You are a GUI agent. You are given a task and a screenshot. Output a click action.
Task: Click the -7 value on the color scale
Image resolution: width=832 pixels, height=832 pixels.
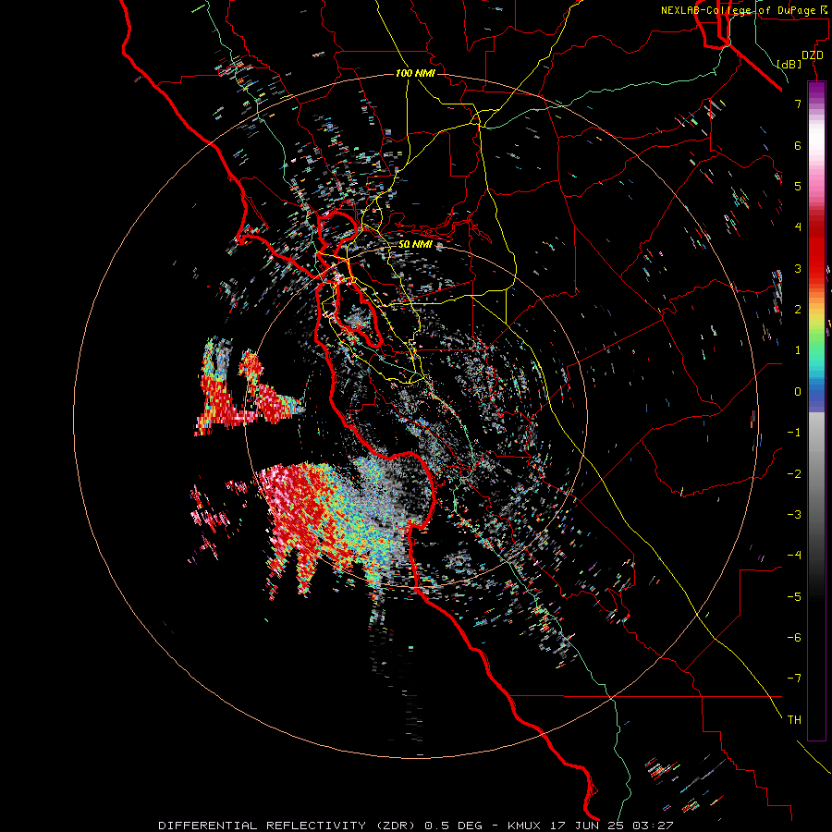point(794,679)
